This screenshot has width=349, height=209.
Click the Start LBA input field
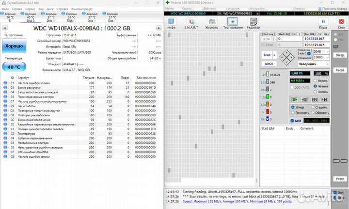click(x=290, y=39)
